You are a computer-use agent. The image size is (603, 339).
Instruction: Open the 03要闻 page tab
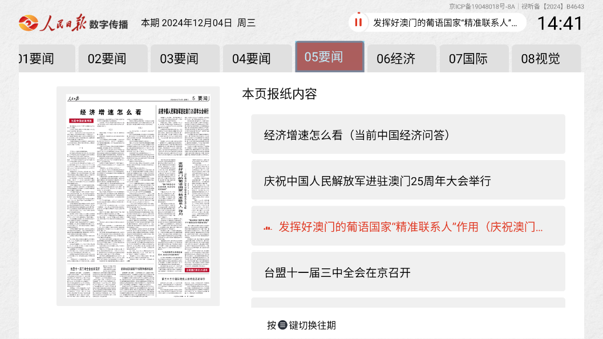179,59
